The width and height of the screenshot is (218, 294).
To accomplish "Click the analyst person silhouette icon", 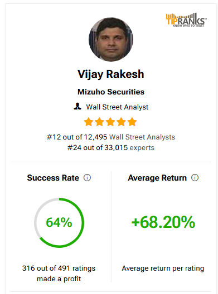I will point(77,106).
